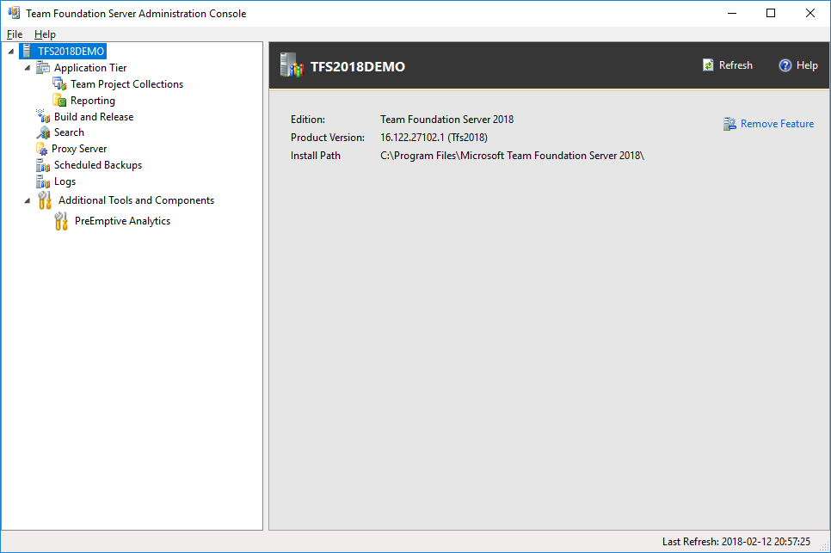Click the PreEmptive Analytics tools icon
Viewport: 831px width, 553px height.
pos(59,220)
